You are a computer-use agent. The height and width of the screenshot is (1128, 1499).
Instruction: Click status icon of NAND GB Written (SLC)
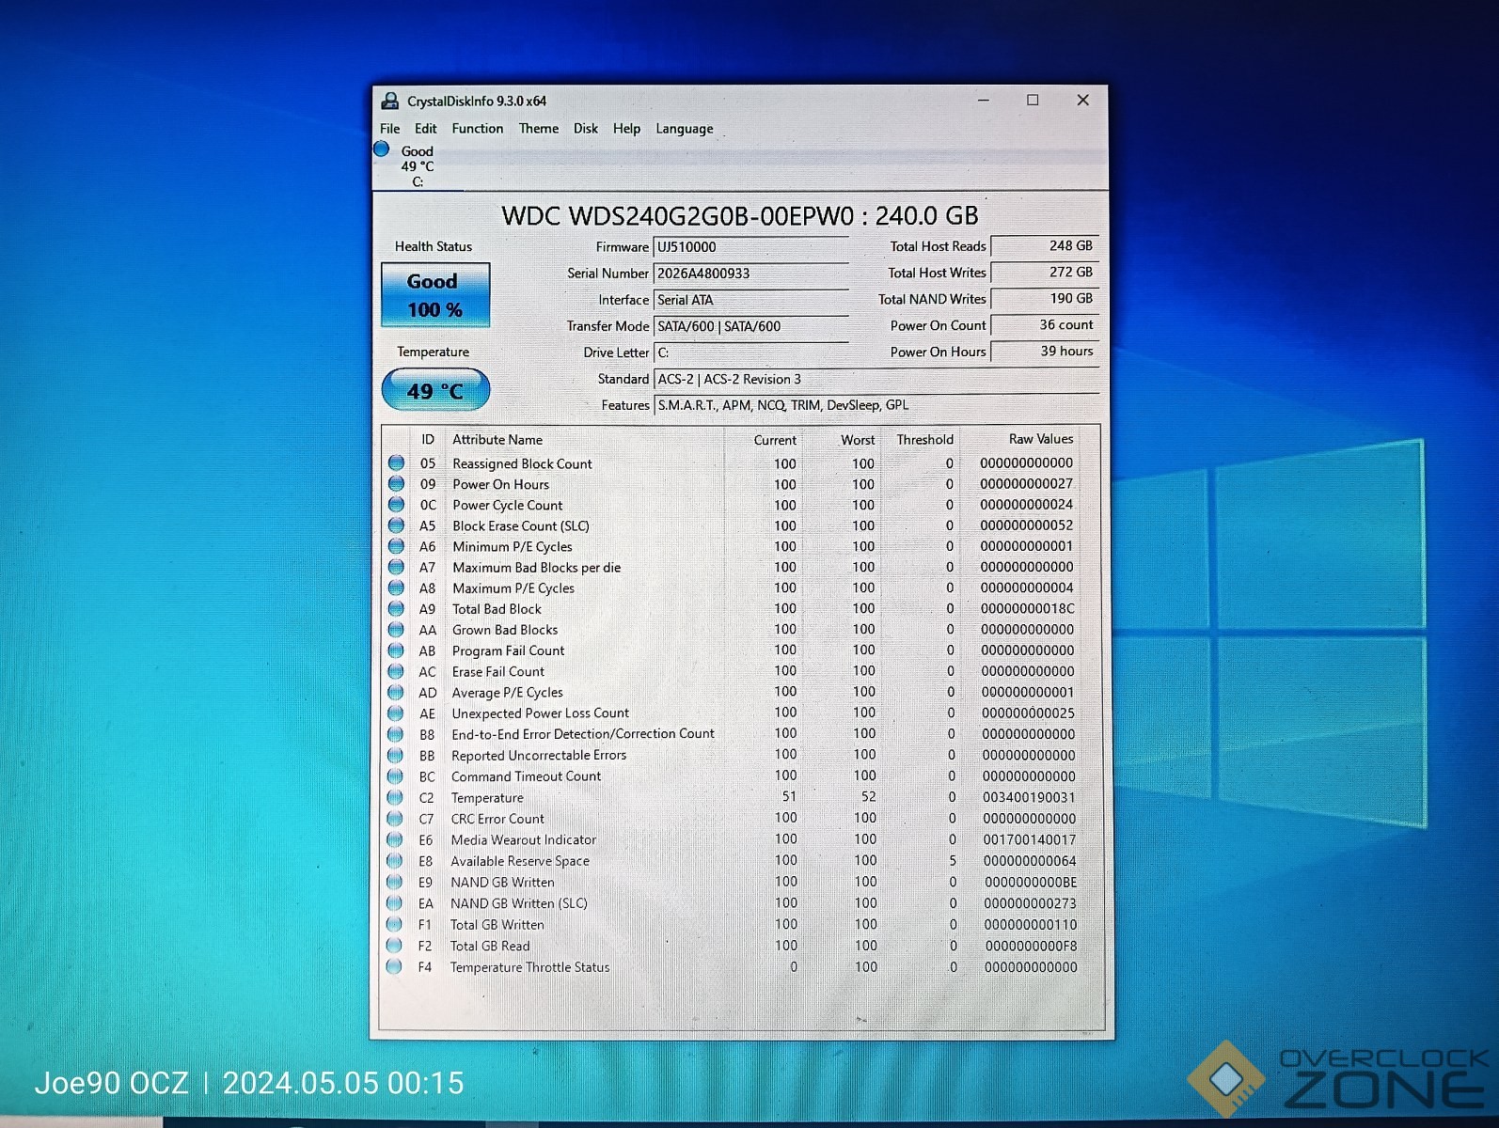[x=395, y=902]
